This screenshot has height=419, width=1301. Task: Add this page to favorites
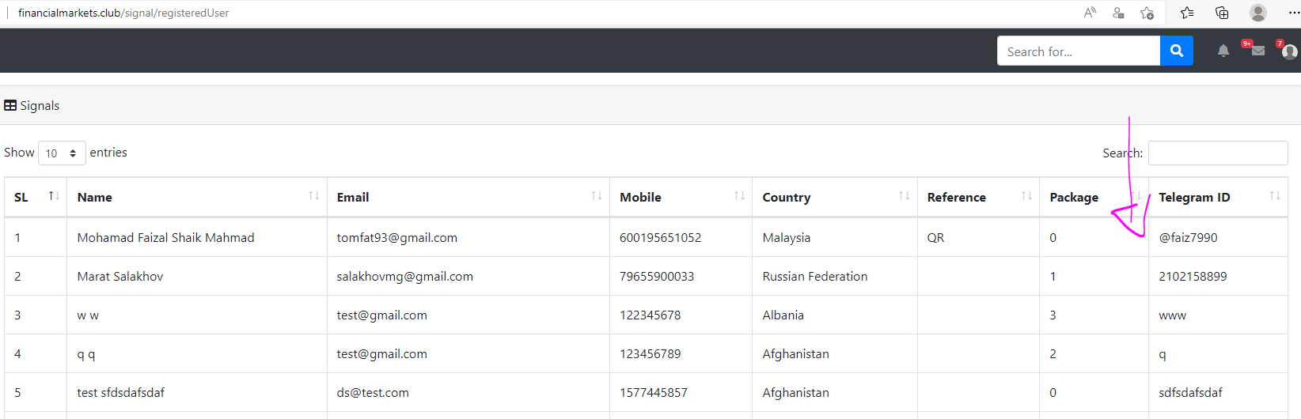coord(1147,13)
